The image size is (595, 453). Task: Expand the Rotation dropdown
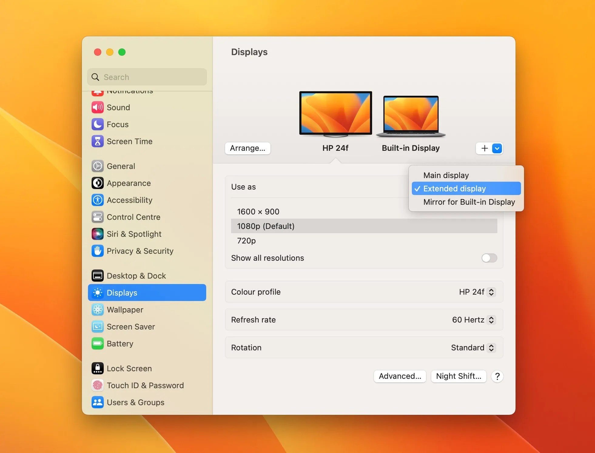pyautogui.click(x=491, y=348)
